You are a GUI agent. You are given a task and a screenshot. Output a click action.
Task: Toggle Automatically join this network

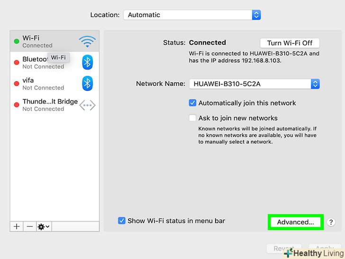pos(192,103)
